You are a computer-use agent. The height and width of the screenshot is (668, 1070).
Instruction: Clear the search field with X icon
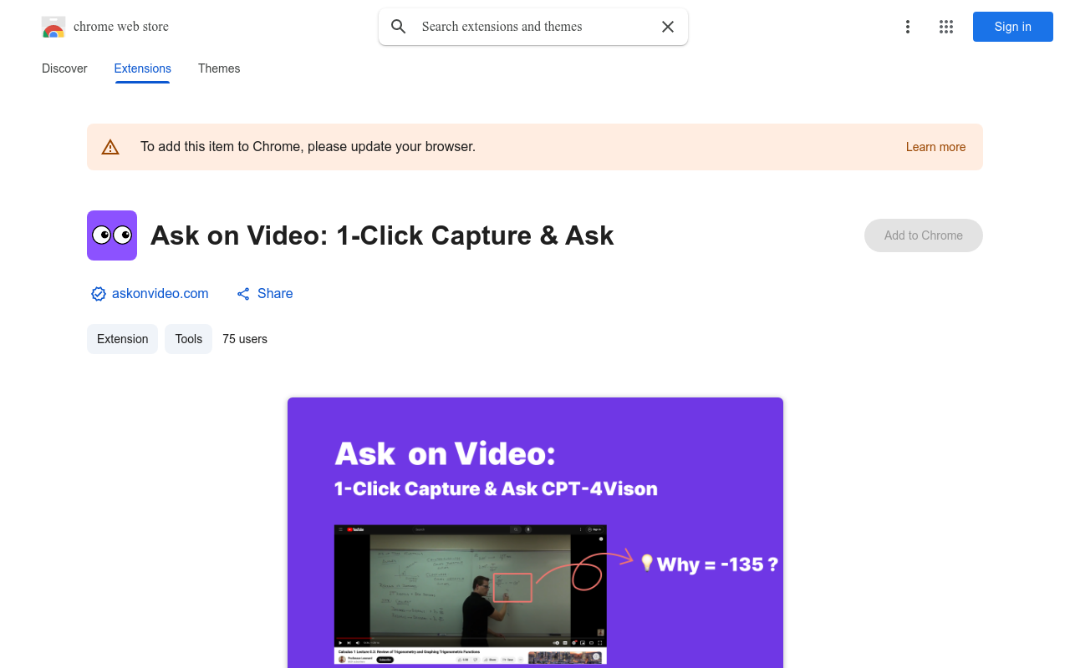[x=668, y=27]
